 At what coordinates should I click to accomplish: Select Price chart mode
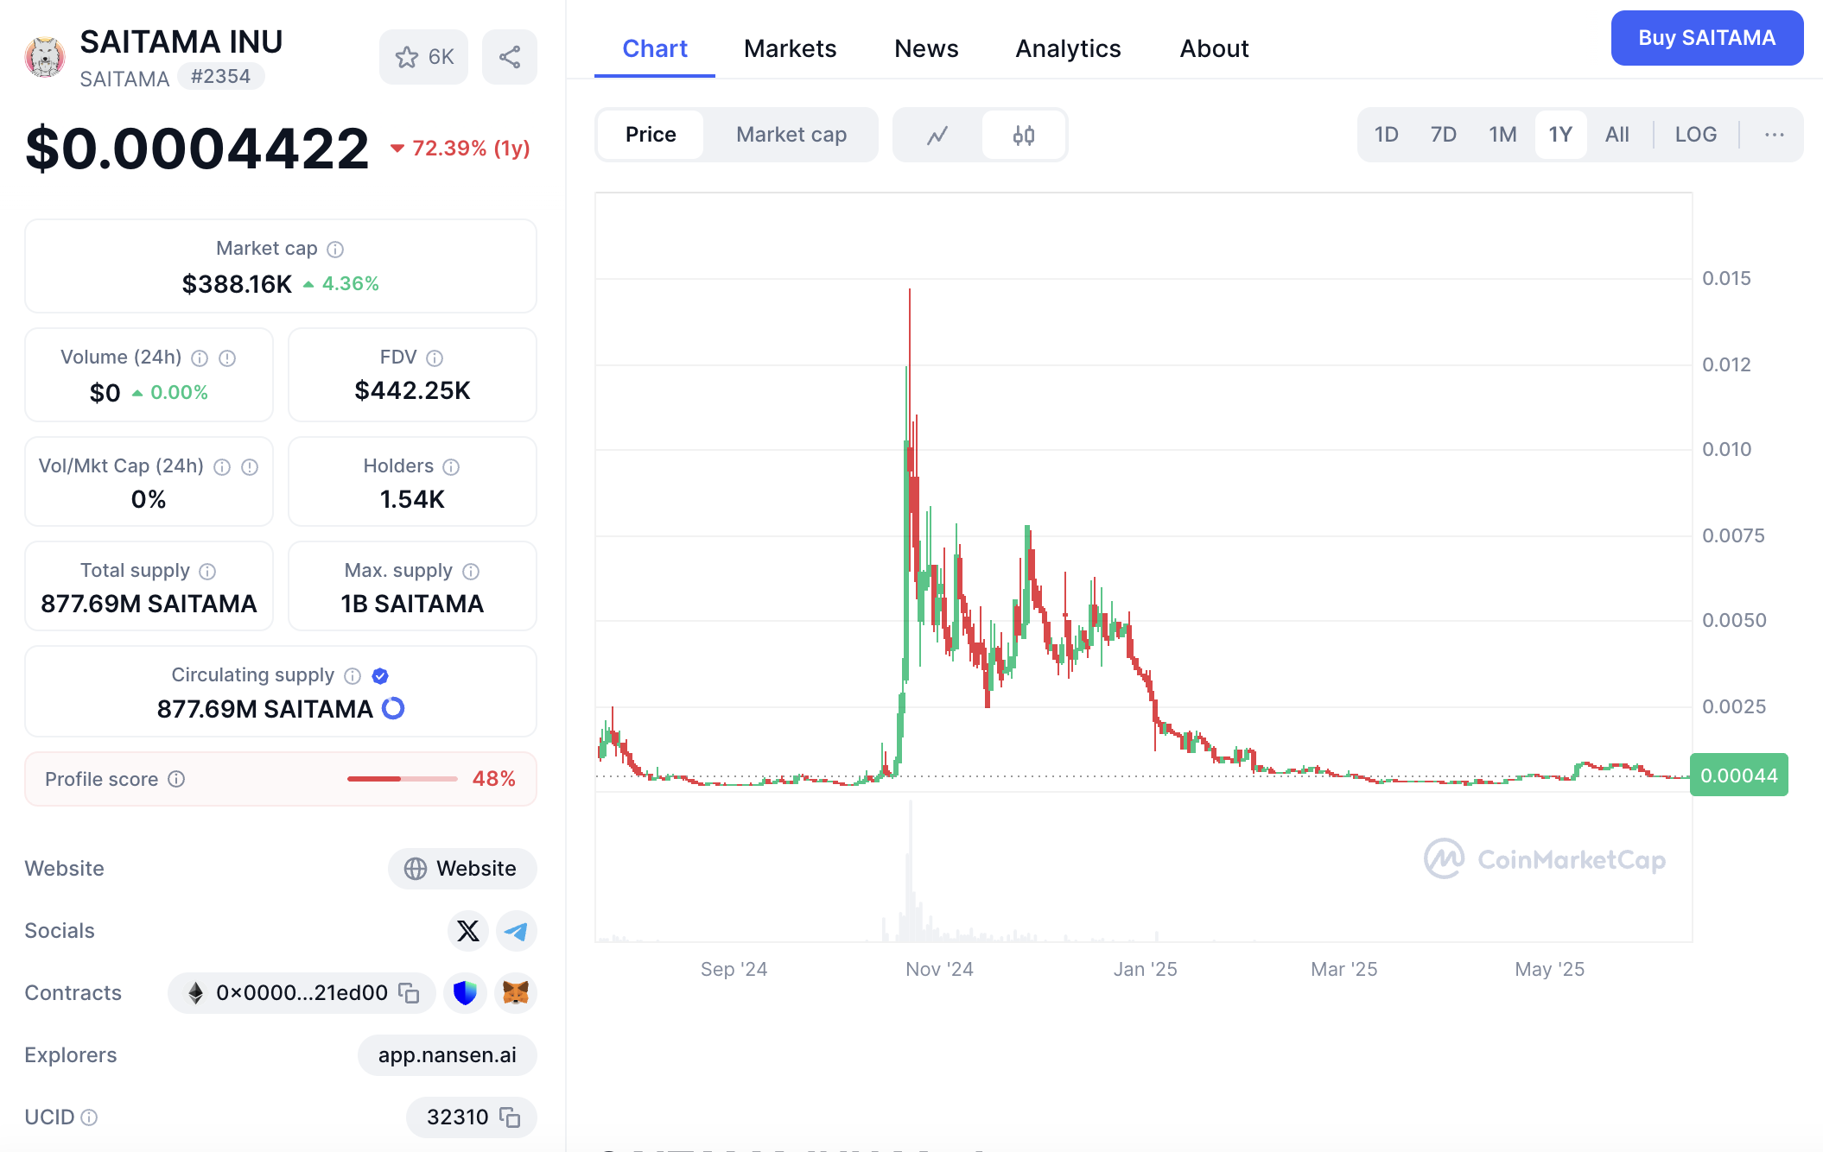click(651, 135)
